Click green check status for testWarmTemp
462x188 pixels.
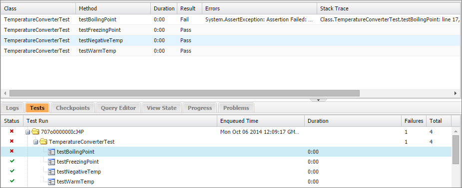[x=12, y=181]
